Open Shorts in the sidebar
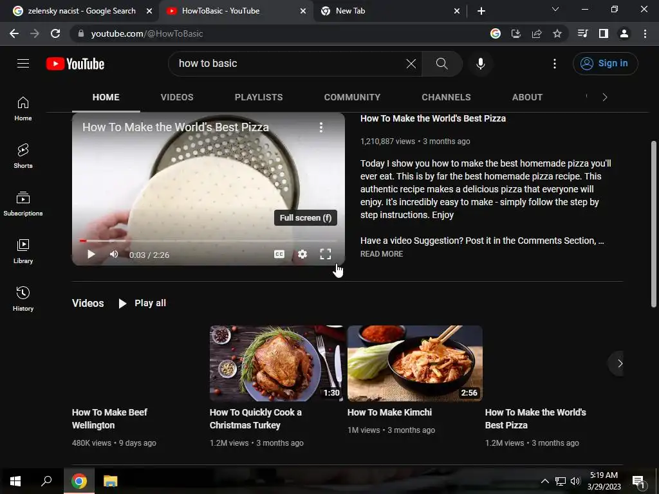659x494 pixels. point(23,156)
